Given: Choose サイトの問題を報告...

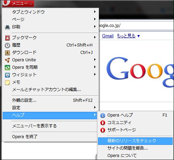Looking at the screenshot, I should click(x=135, y=148).
